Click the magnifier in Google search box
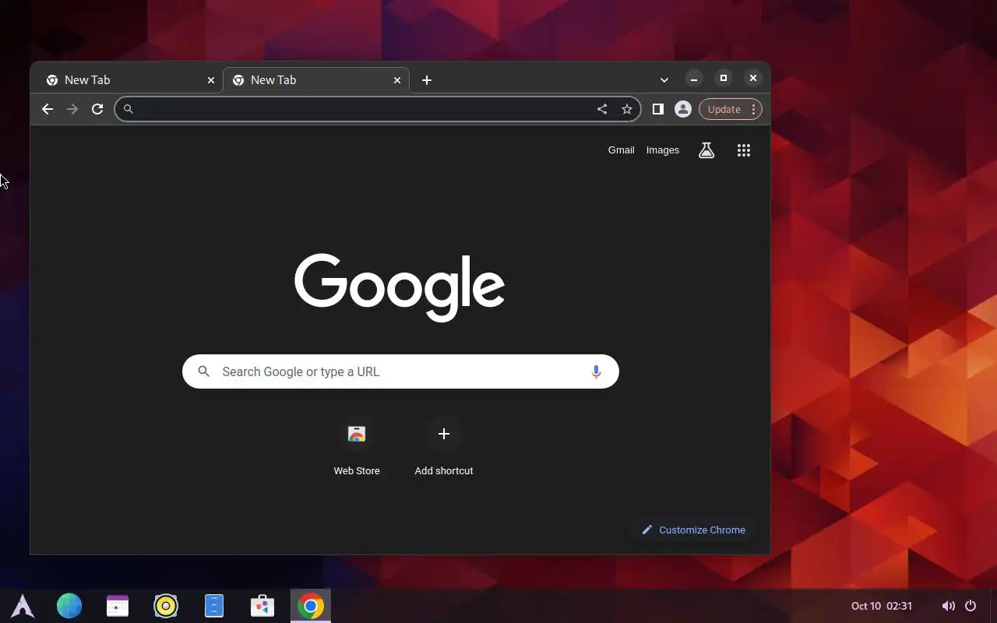This screenshot has width=997, height=623. (x=204, y=371)
